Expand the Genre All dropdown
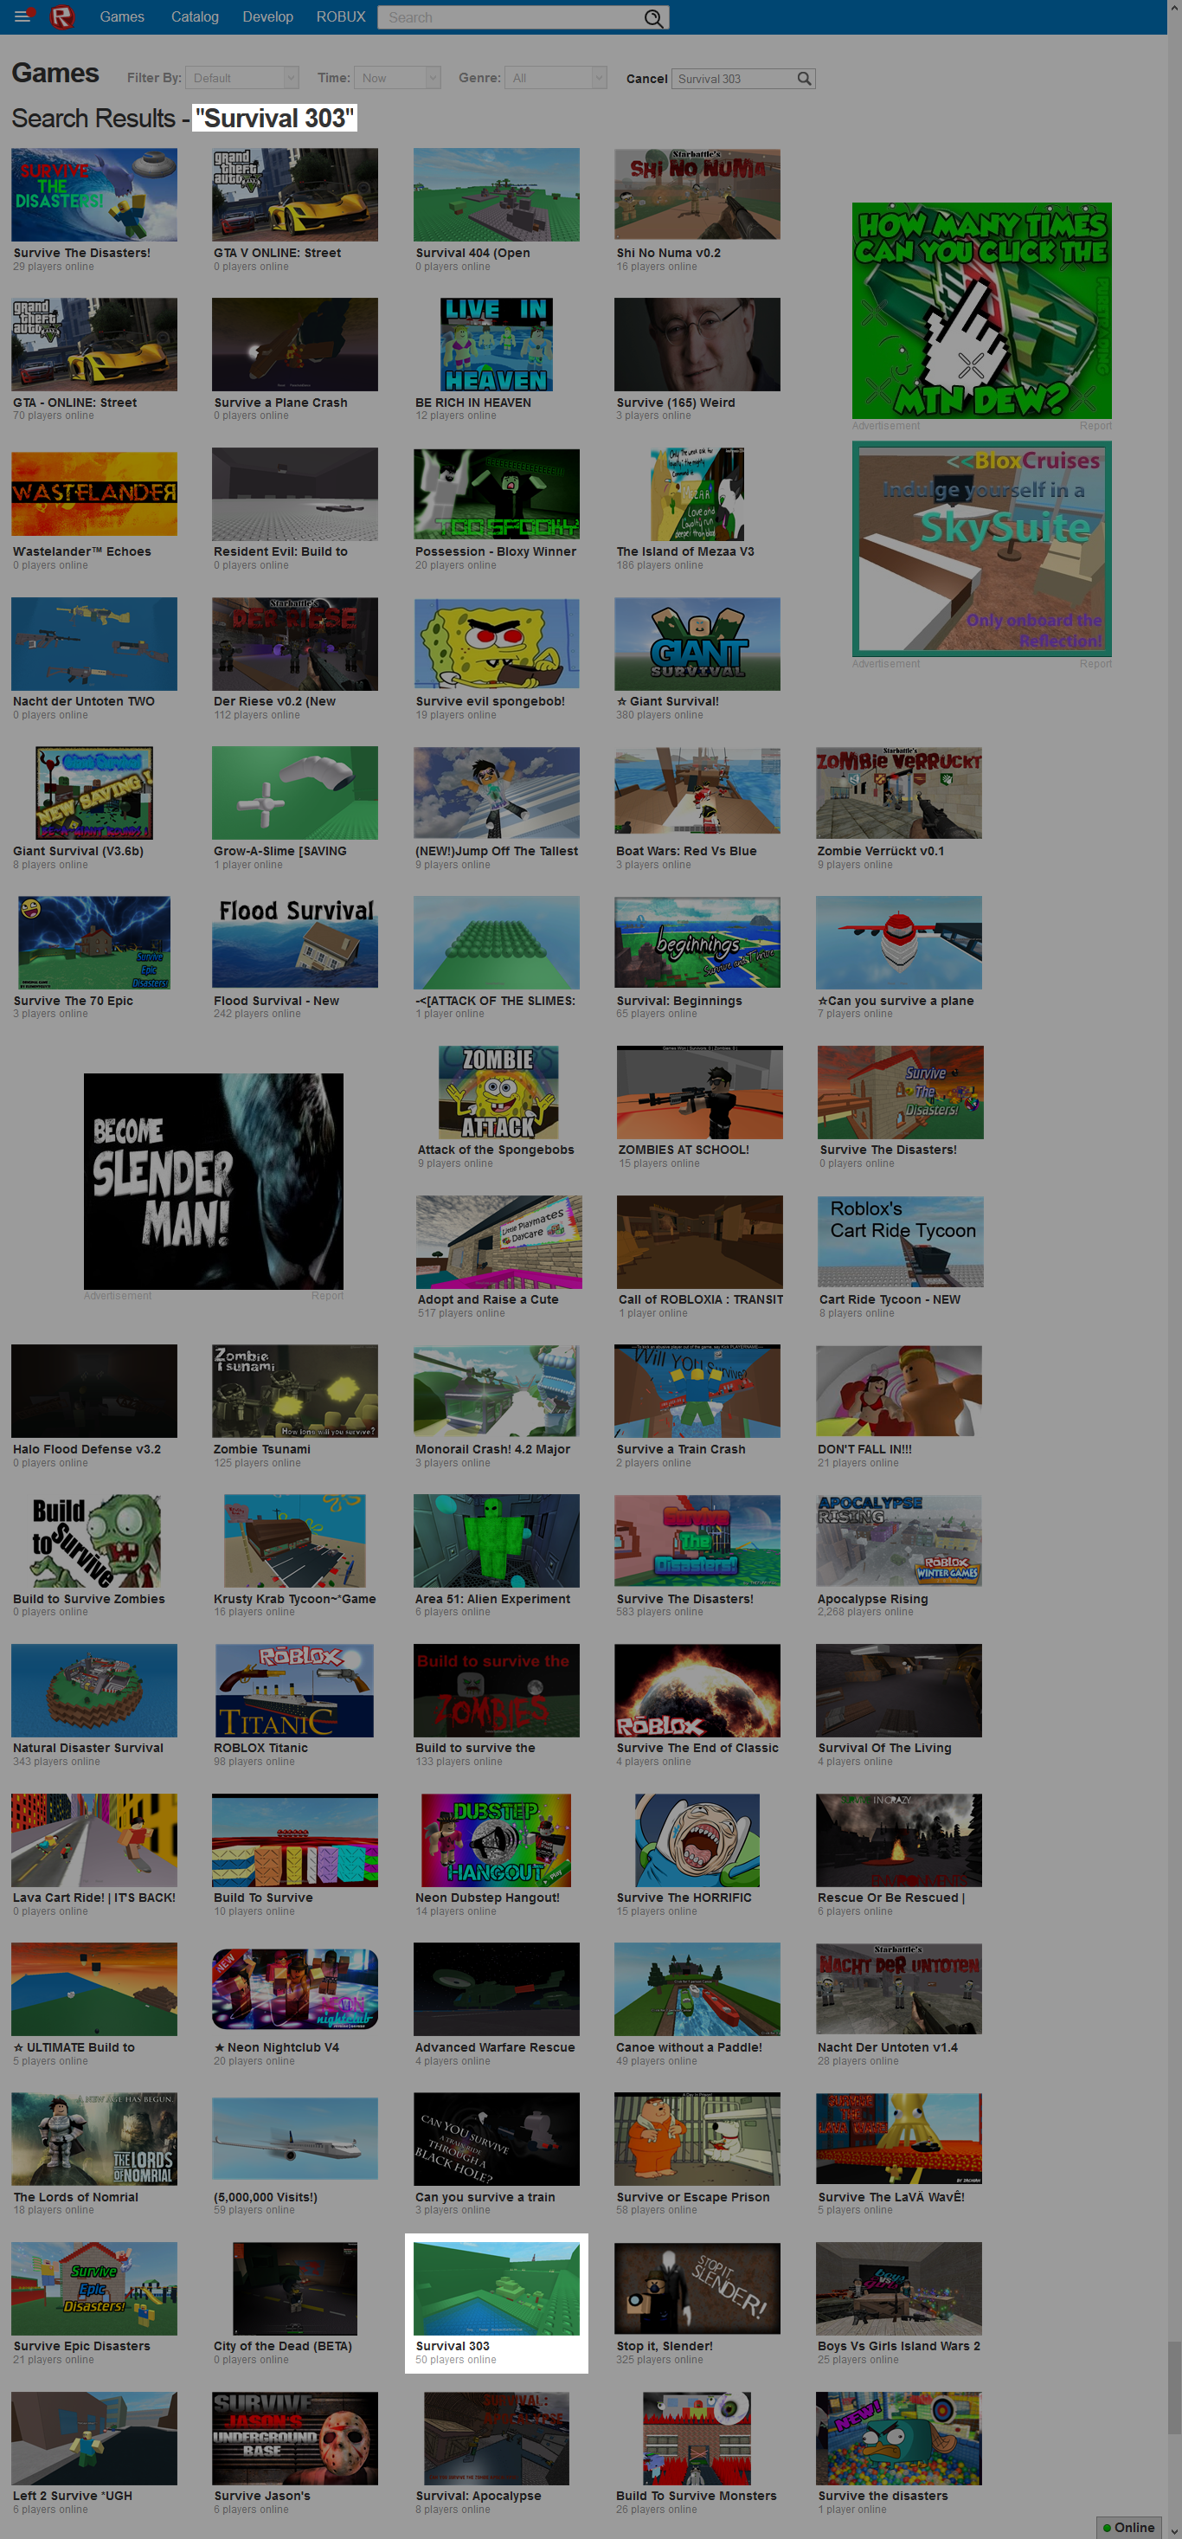This screenshot has width=1182, height=2539. point(556,78)
